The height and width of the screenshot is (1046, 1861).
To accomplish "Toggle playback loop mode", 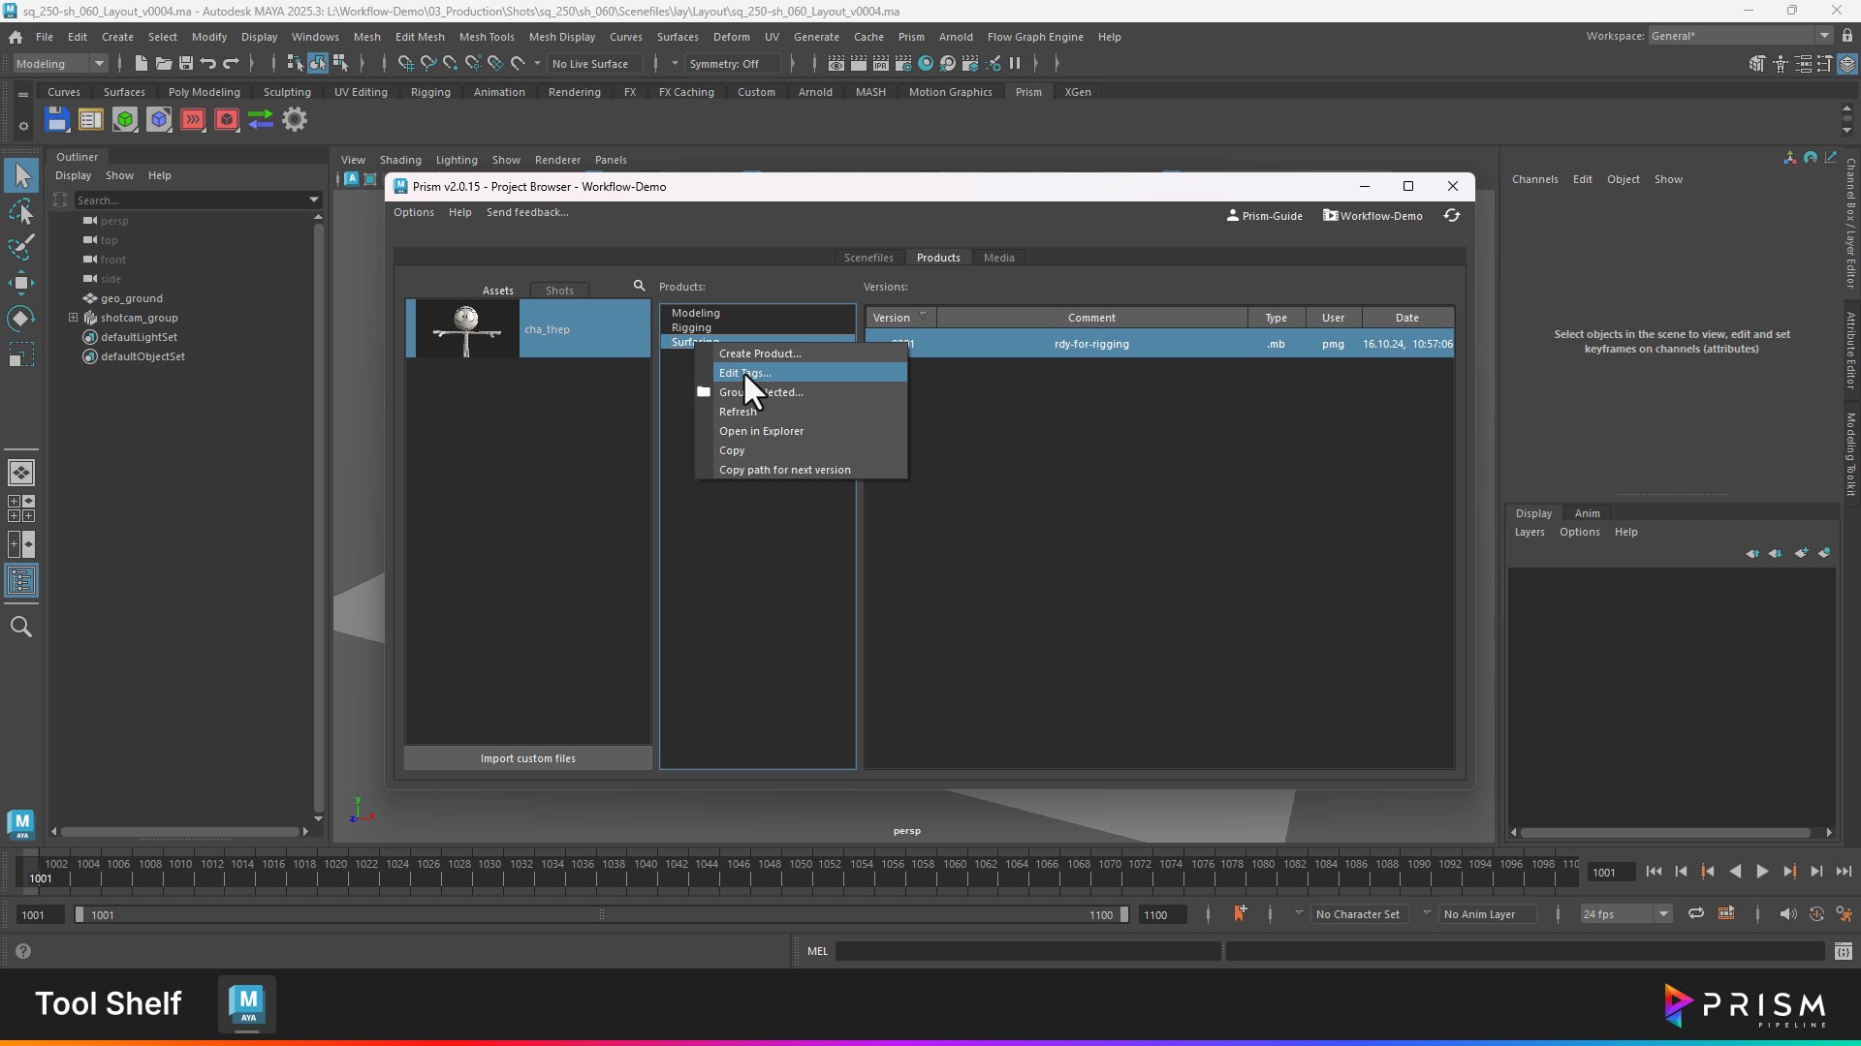I will click(x=1695, y=913).
